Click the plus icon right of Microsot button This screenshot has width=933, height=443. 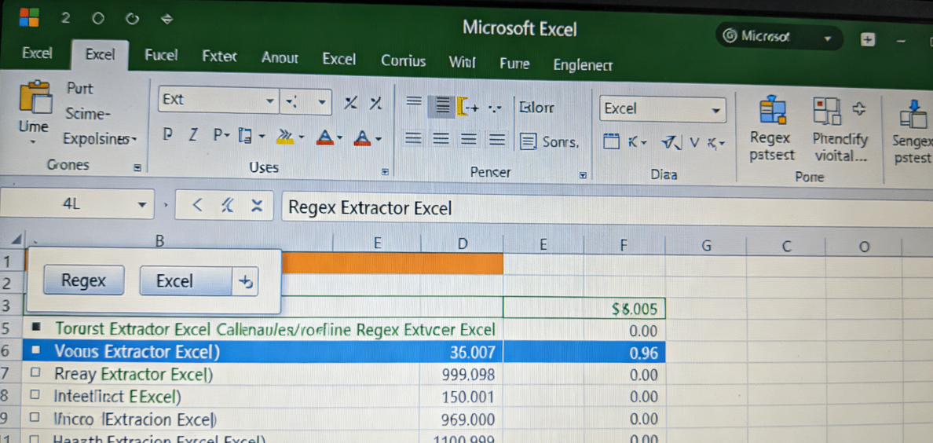pyautogui.click(x=868, y=39)
